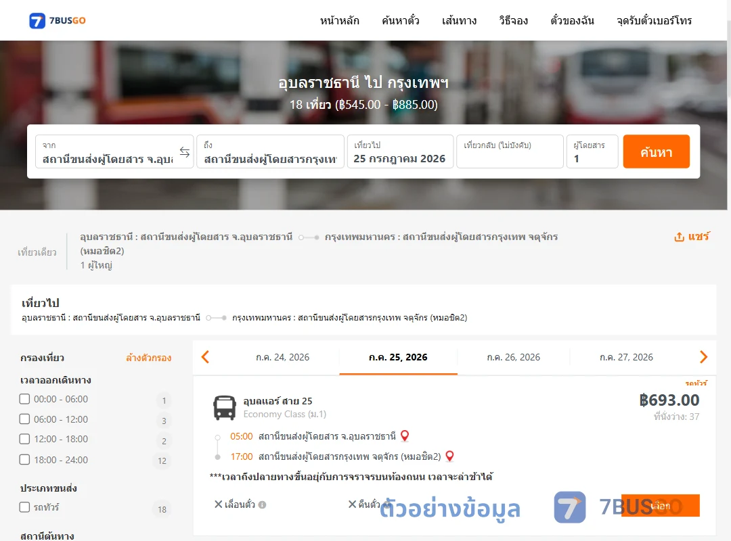Screen dimensions: 731x541
Task: Open ค้นหาตั๋ว in the top navigation
Action: 401,20
